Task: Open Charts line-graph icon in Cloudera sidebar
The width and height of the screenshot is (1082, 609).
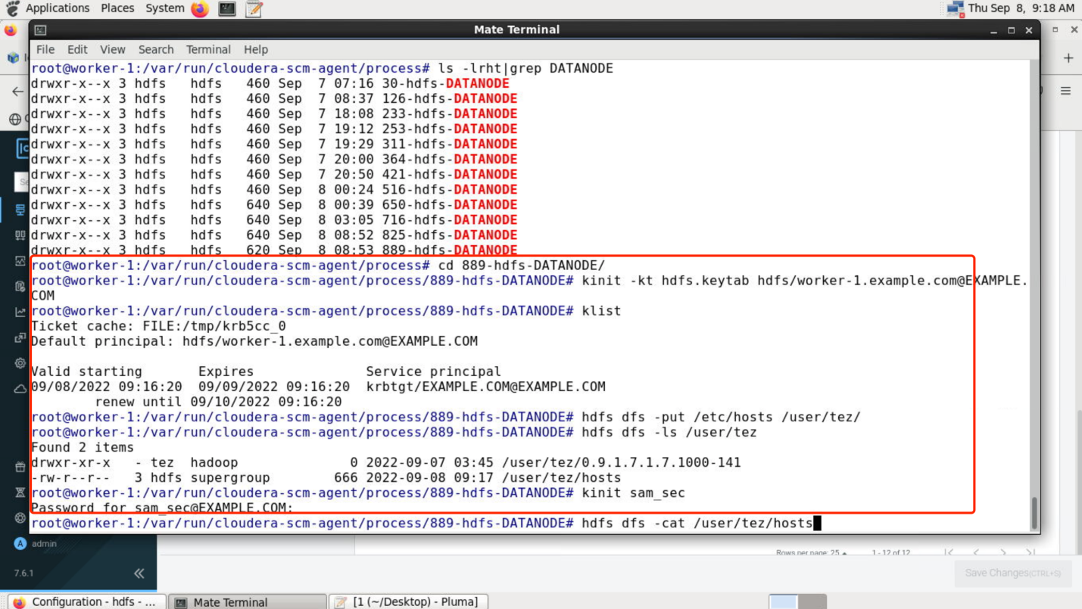Action: pyautogui.click(x=20, y=312)
